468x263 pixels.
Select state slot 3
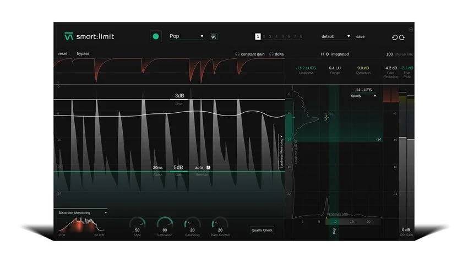point(270,36)
